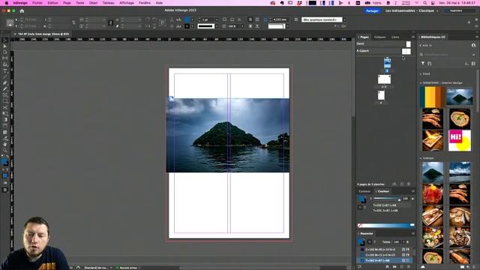The width and height of the screenshot is (480, 270).
Task: Open the Objet menu
Action: (x=93, y=3)
